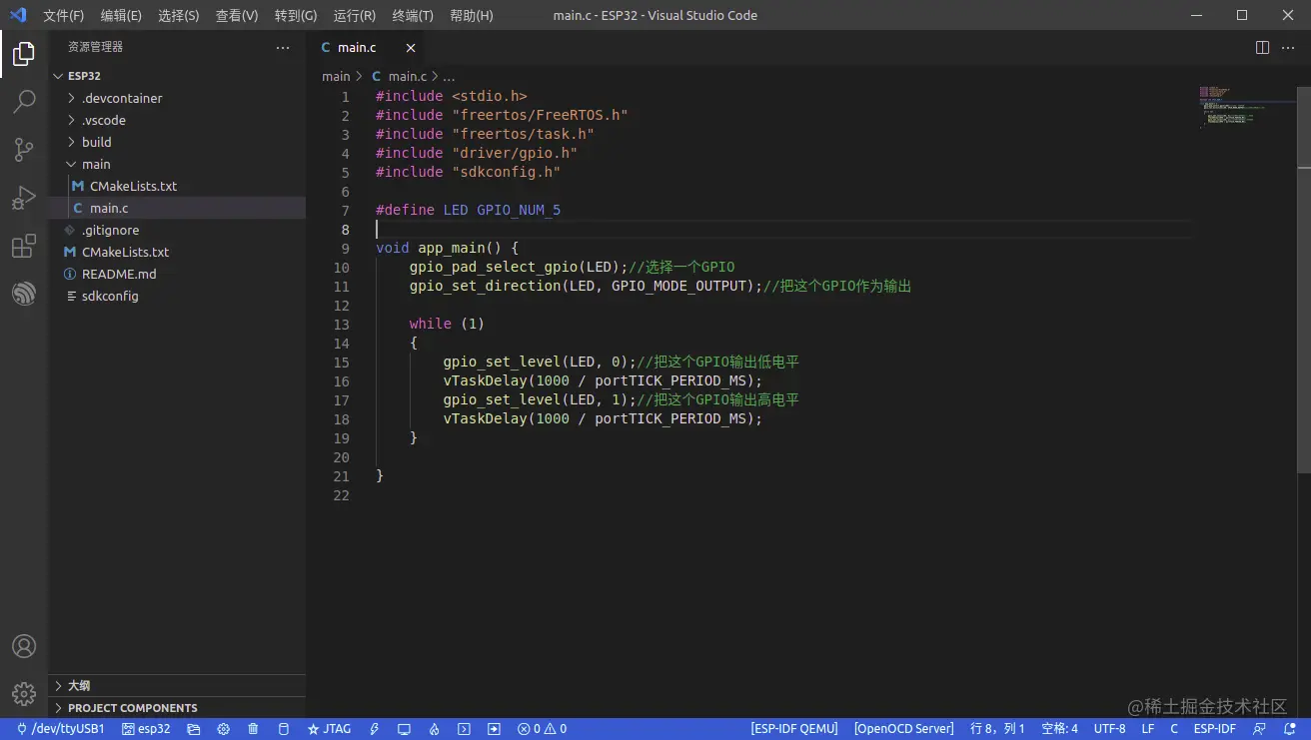This screenshot has width=1311, height=740.
Task: Open the Source Control view
Action: click(x=24, y=150)
